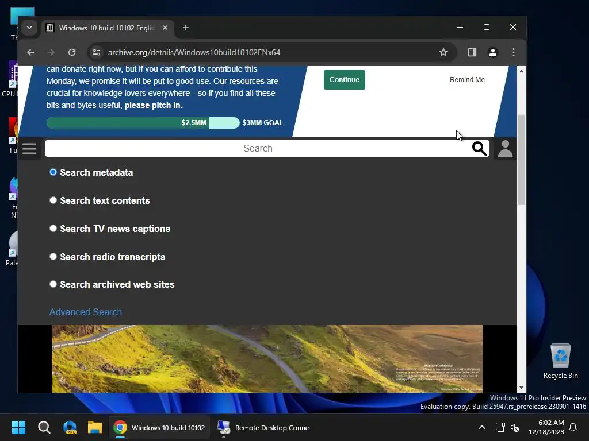589x441 pixels.
Task: Select Search TV news captions option
Action: click(53, 229)
